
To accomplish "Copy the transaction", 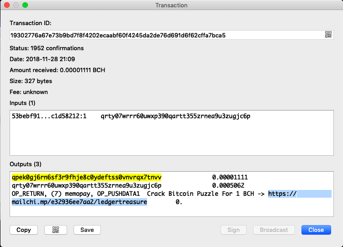I will click(24, 230).
